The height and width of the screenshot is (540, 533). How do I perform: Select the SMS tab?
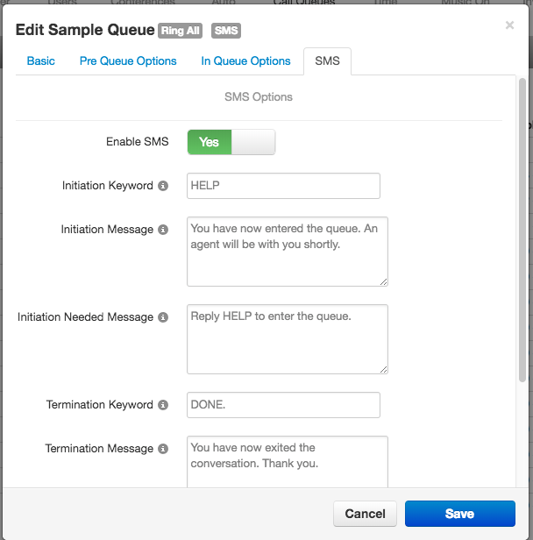pos(327,60)
